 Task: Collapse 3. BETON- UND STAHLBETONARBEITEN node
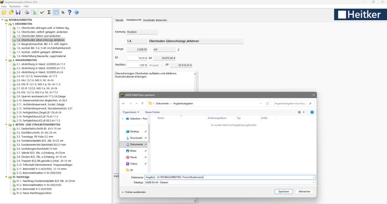(6, 125)
